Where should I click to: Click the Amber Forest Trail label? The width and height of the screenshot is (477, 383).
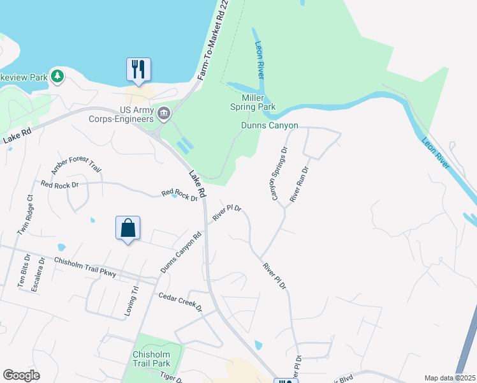pyautogui.click(x=76, y=165)
